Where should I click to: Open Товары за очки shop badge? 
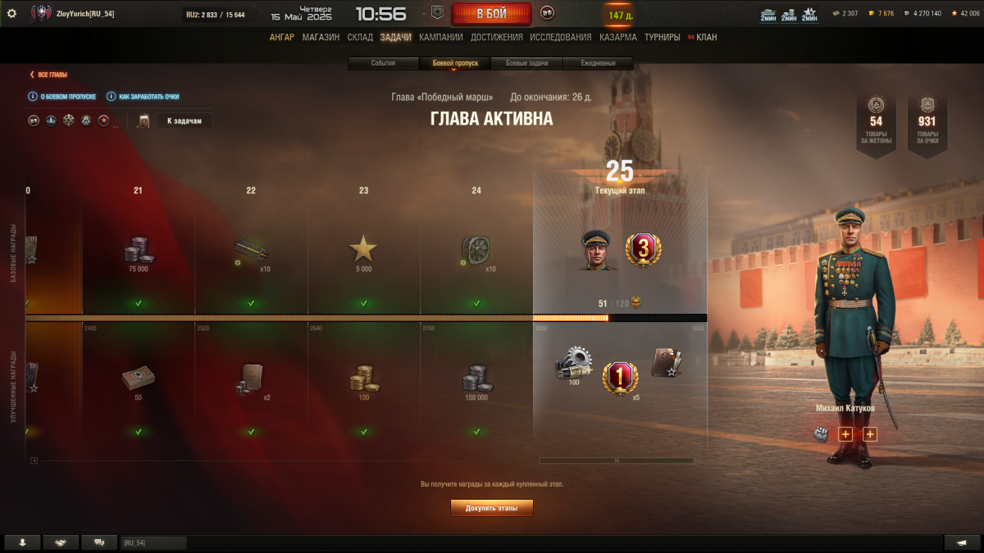point(927,123)
